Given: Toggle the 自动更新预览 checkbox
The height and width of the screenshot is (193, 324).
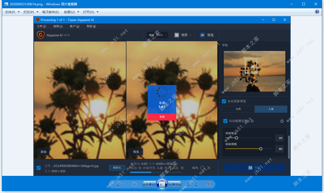Looking at the screenshot, I should (x=224, y=101).
